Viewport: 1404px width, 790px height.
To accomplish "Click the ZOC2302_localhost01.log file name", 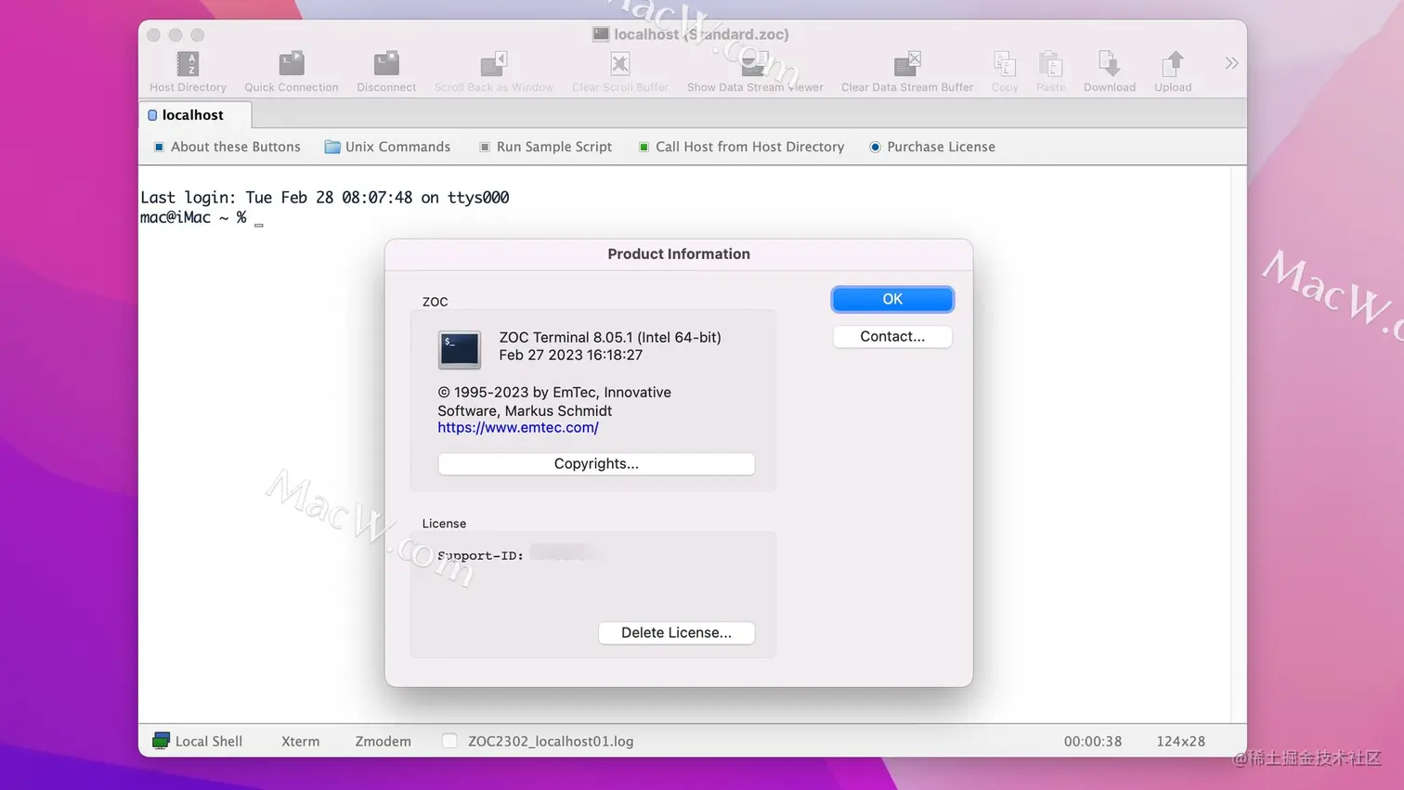I will 551,742.
